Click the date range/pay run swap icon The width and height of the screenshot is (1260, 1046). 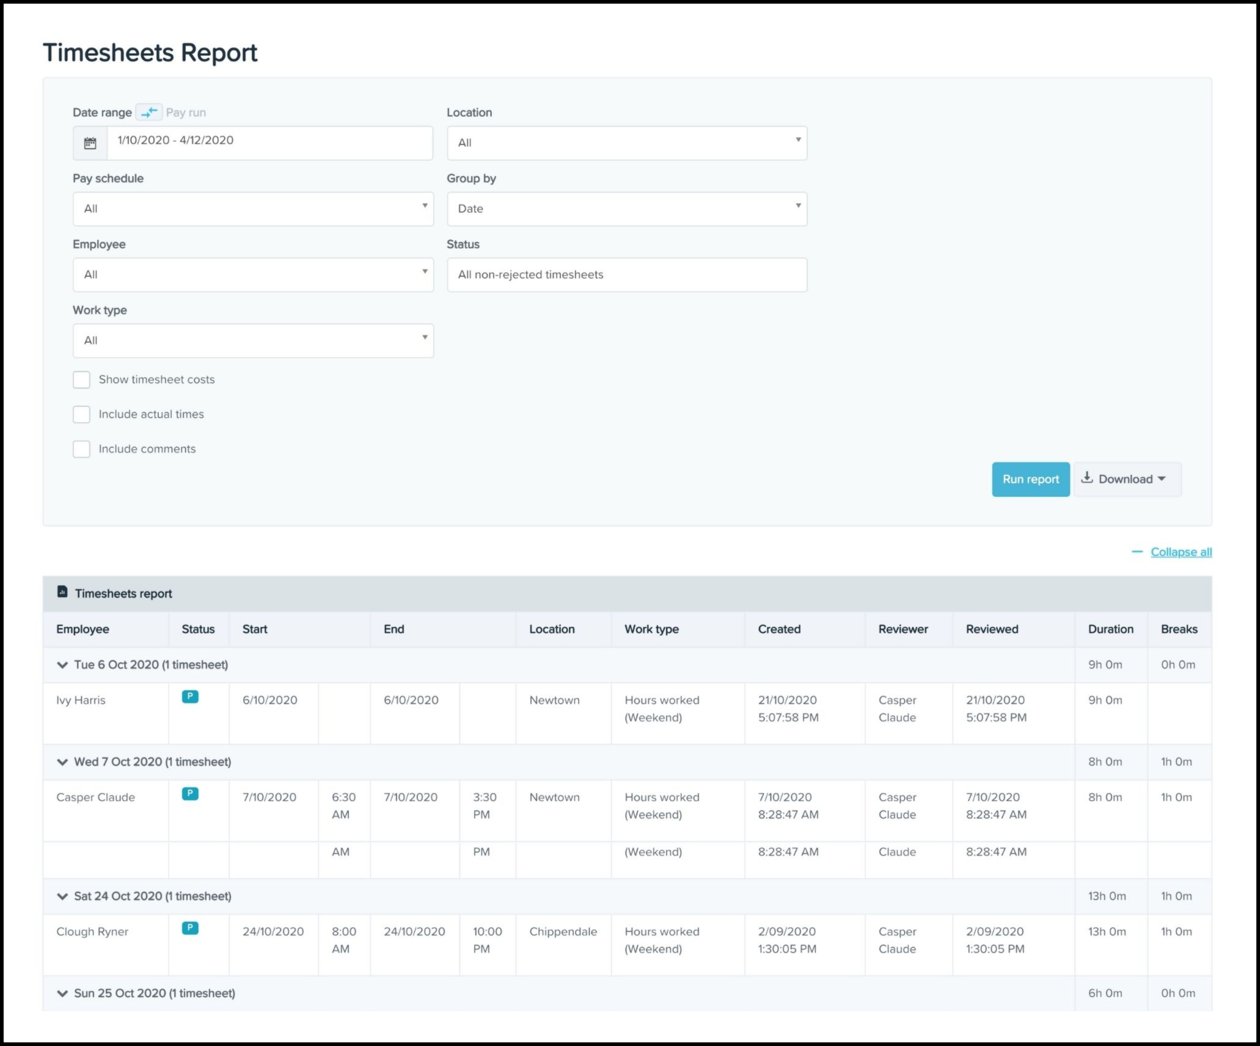pyautogui.click(x=148, y=112)
